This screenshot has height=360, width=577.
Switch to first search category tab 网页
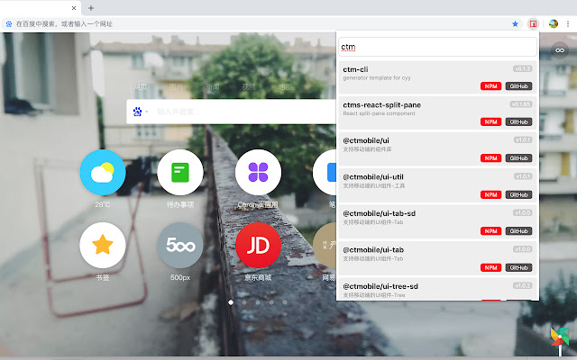tap(141, 87)
